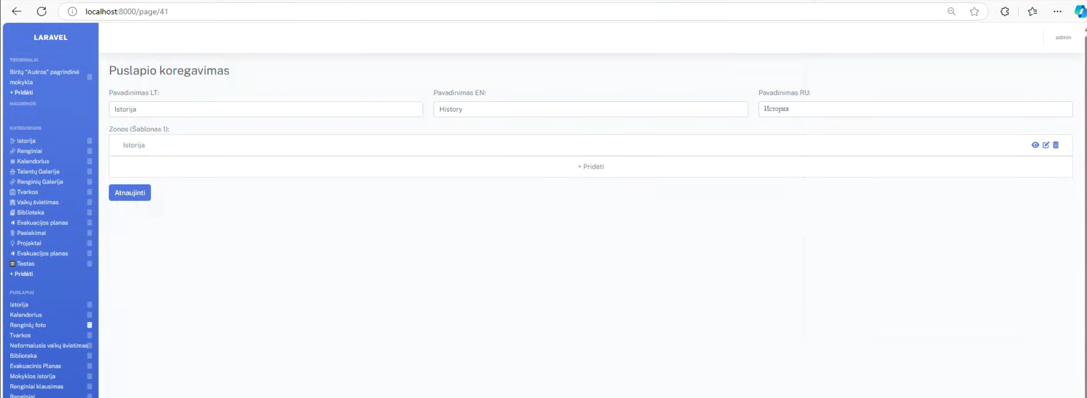Toggle visibility eye icon for Istorija zone

coord(1035,145)
